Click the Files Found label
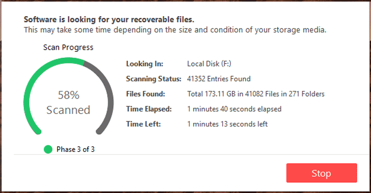 [146, 94]
